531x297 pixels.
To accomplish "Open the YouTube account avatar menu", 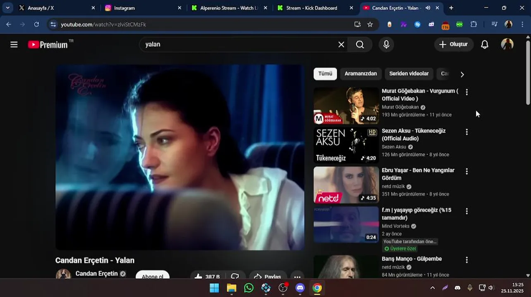I will (x=507, y=45).
